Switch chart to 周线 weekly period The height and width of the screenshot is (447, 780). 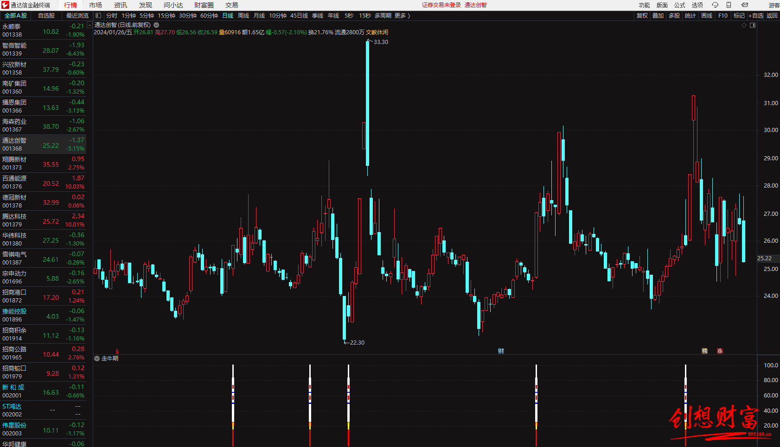pyautogui.click(x=243, y=16)
